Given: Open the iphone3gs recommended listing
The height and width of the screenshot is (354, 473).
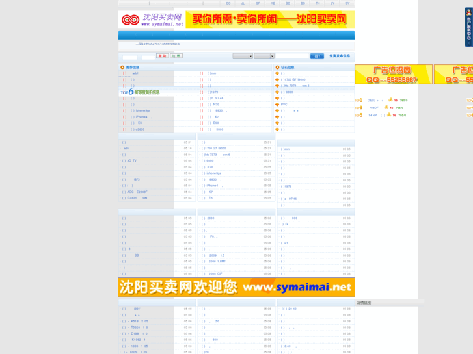Looking at the screenshot, I should click(141, 110).
